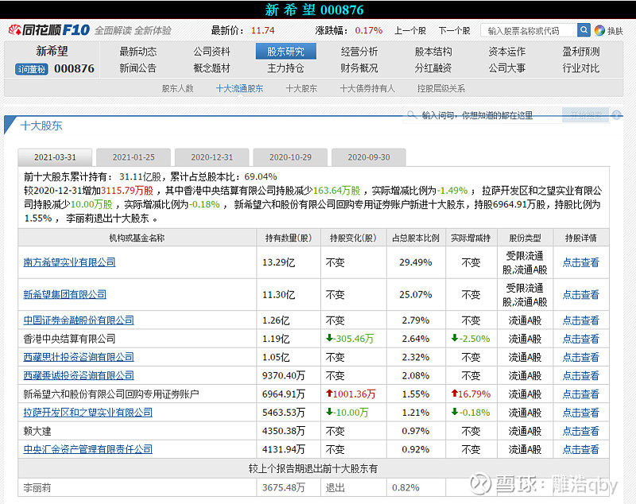Click 点击查看 for 南方希望实业 row
Image resolution: width=636 pixels, height=504 pixels.
pyautogui.click(x=581, y=262)
